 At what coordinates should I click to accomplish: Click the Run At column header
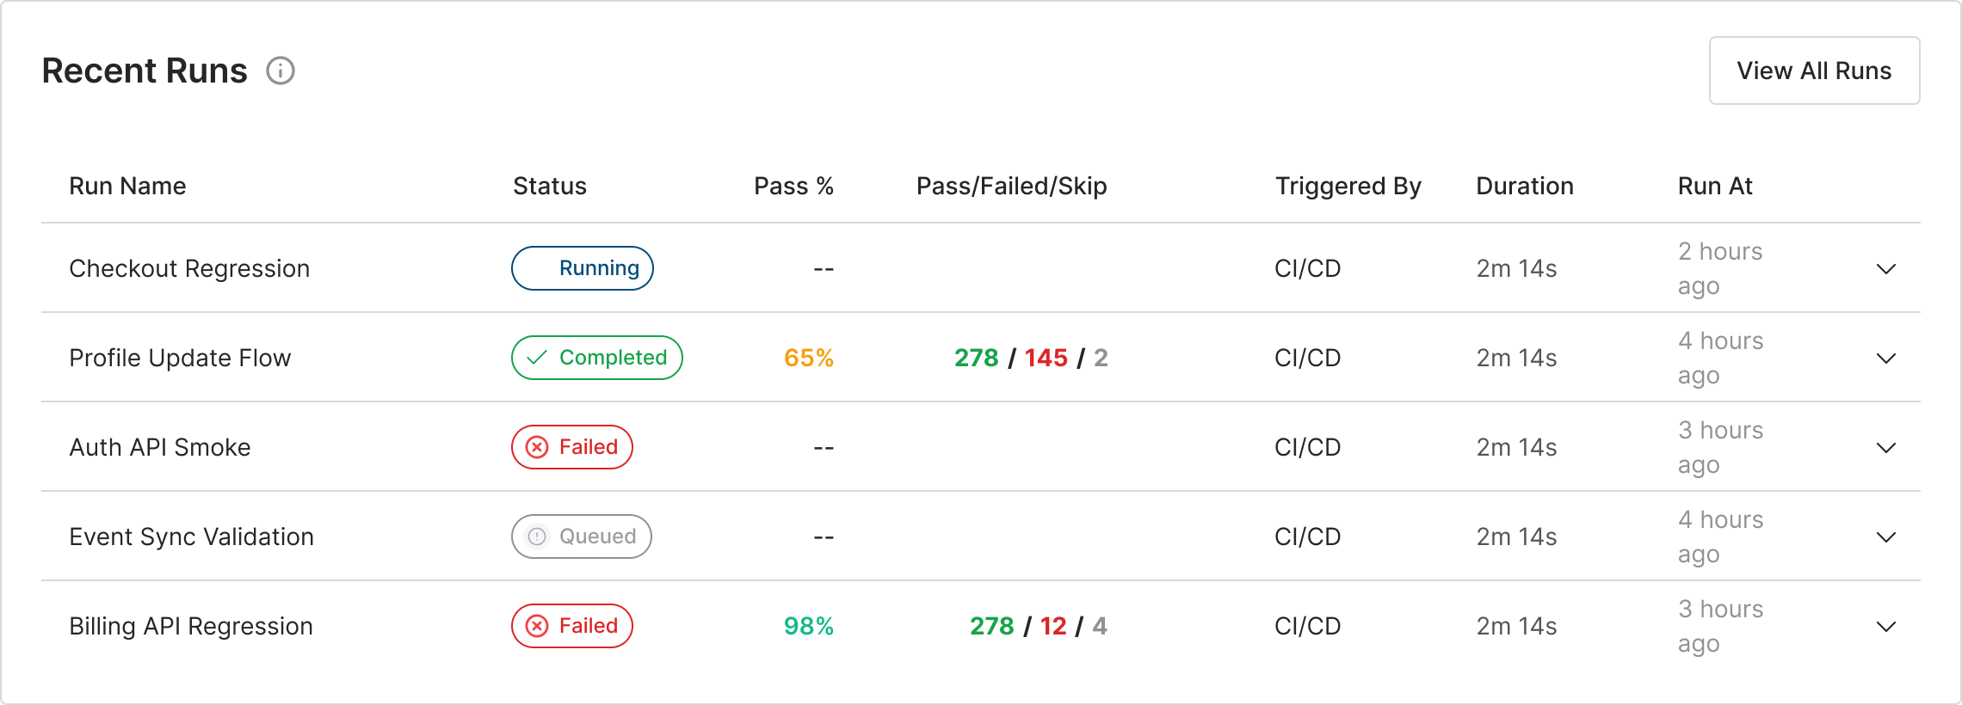coord(1715,186)
